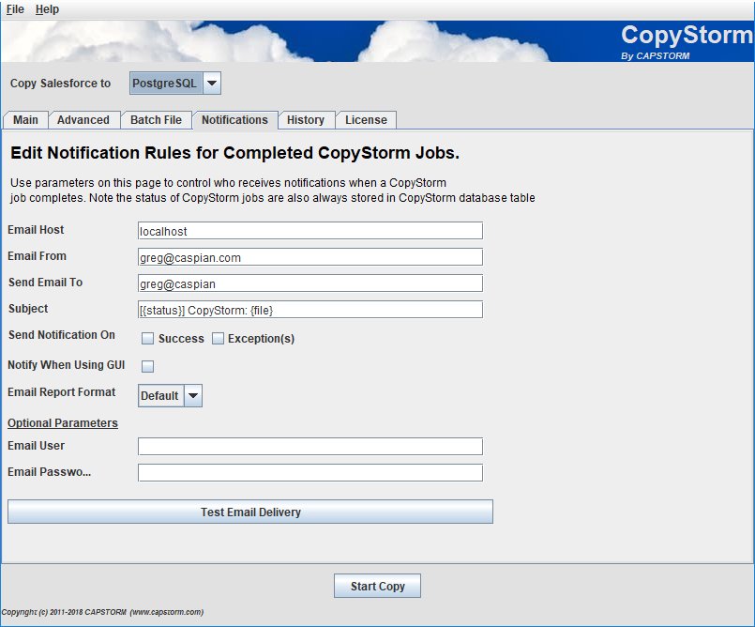Image resolution: width=755 pixels, height=627 pixels.
Task: Click the Send Email To label
Action: coord(45,283)
